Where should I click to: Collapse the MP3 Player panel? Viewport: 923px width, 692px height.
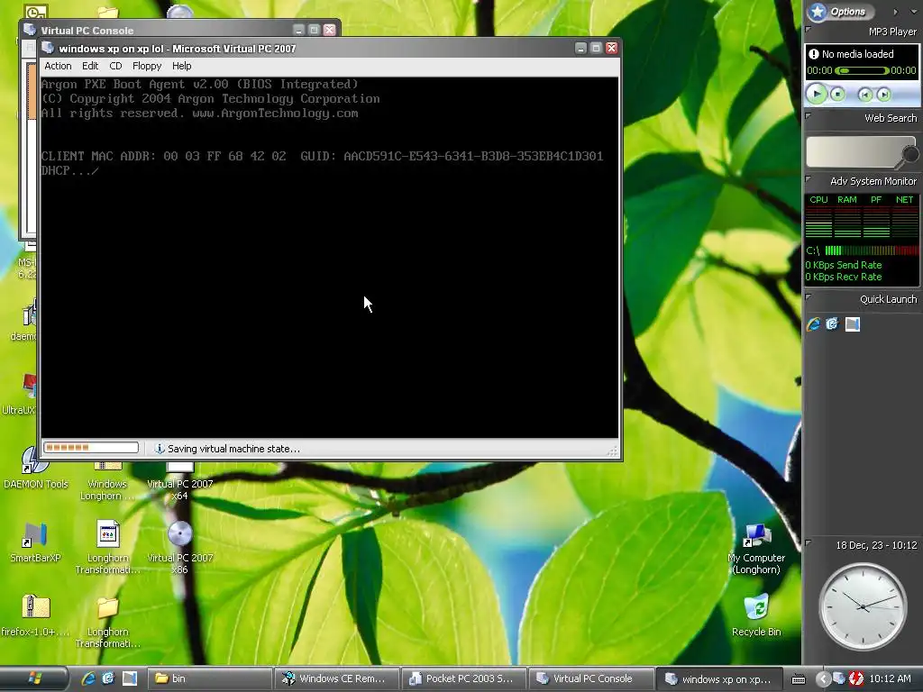[x=809, y=28]
